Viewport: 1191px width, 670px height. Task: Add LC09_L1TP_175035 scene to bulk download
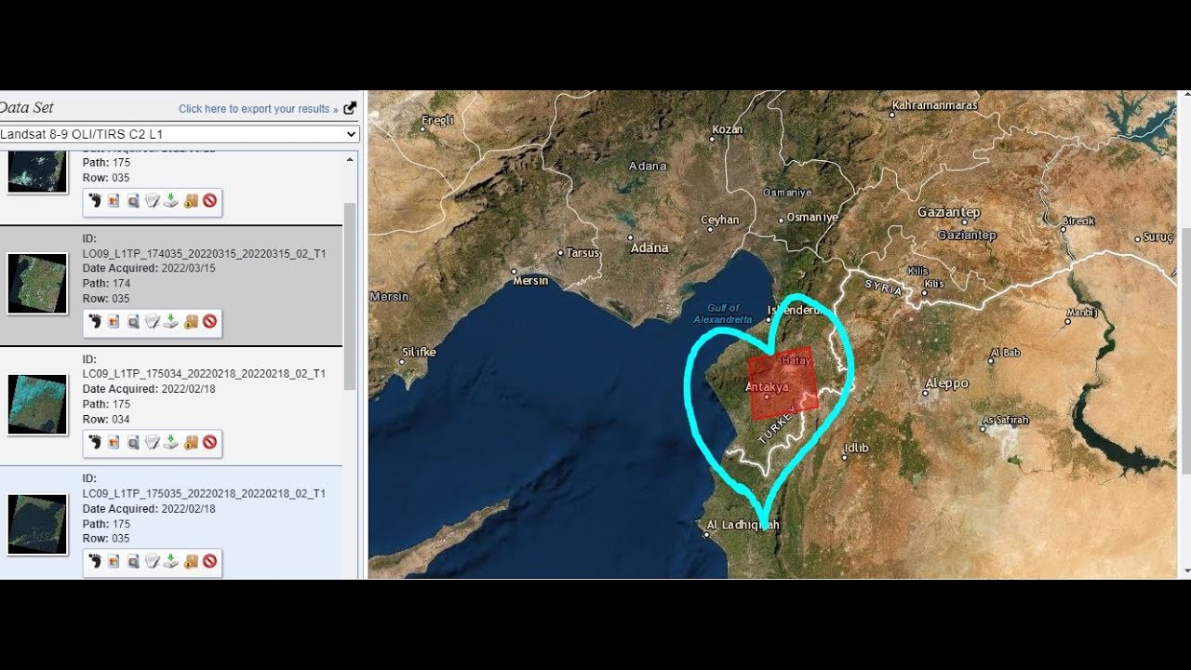point(191,562)
